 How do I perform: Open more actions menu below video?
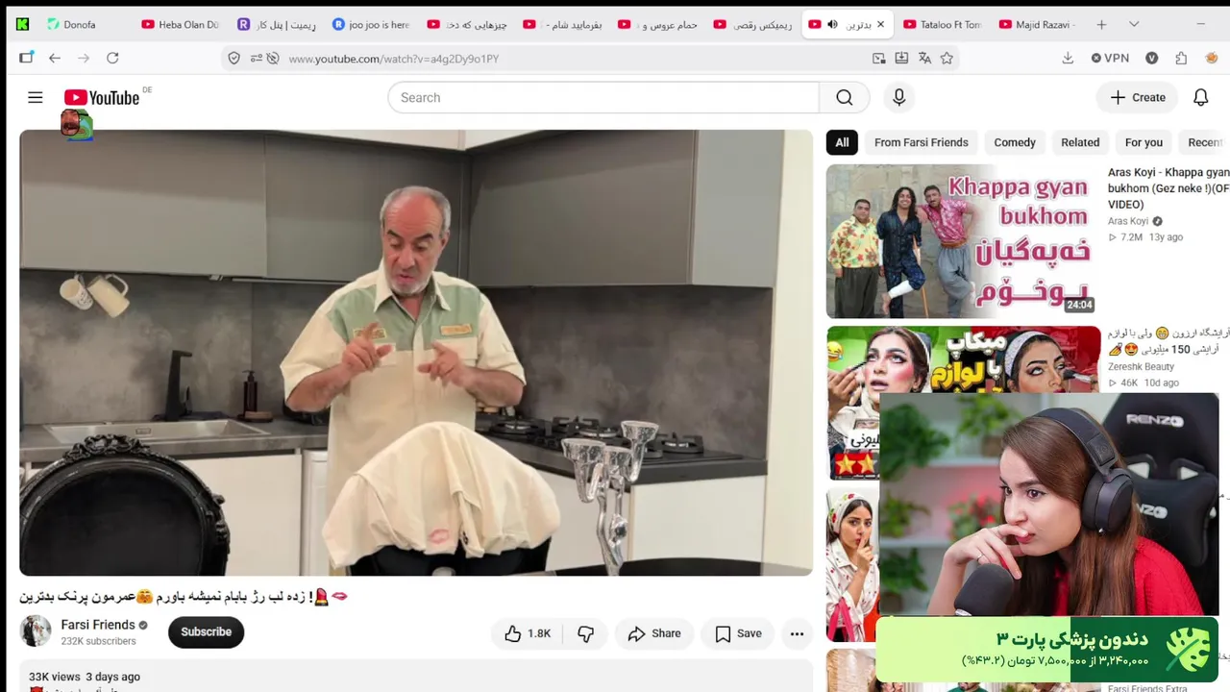(797, 633)
